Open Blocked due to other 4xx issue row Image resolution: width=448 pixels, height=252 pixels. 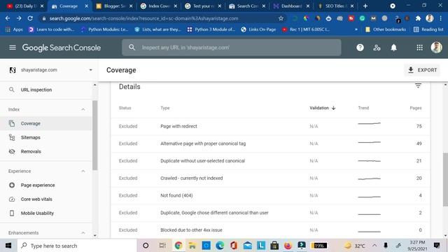pyautogui.click(x=270, y=230)
